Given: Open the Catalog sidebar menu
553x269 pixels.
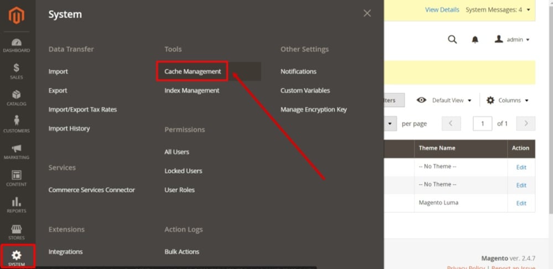Looking at the screenshot, I should pos(17,98).
